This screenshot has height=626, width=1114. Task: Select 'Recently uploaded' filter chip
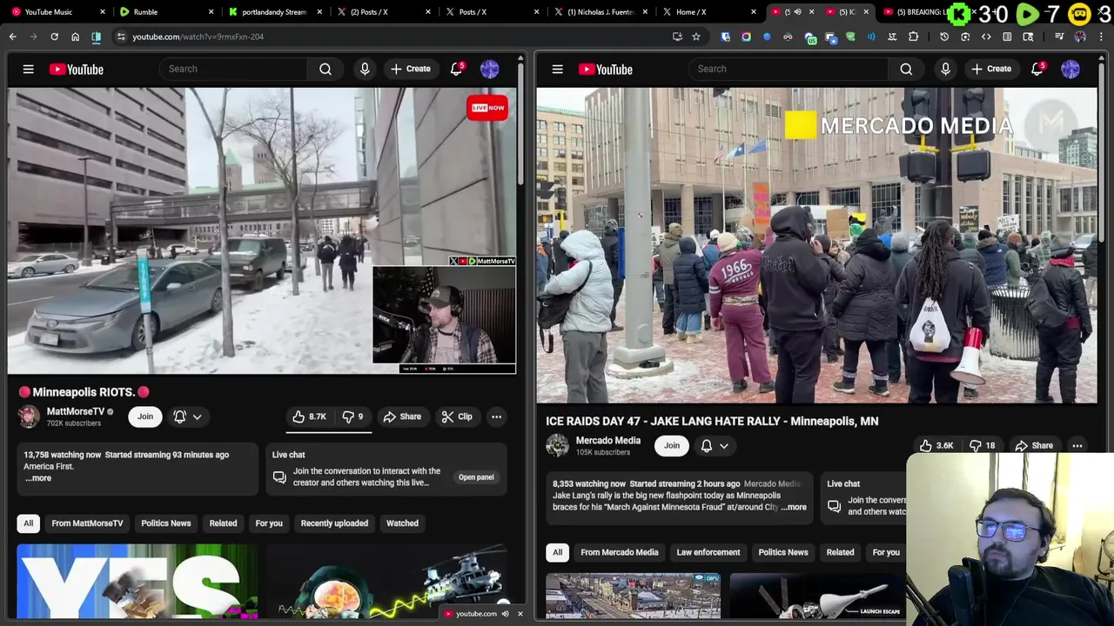click(334, 523)
